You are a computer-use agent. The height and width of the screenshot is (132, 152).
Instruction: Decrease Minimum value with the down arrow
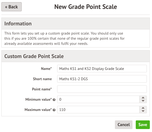click(x=143, y=101)
